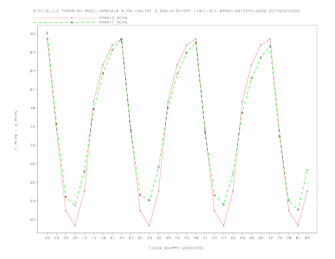Select the PARM=F_MEAN legend label
Screen dimensions: 335x259
coord(113,22)
